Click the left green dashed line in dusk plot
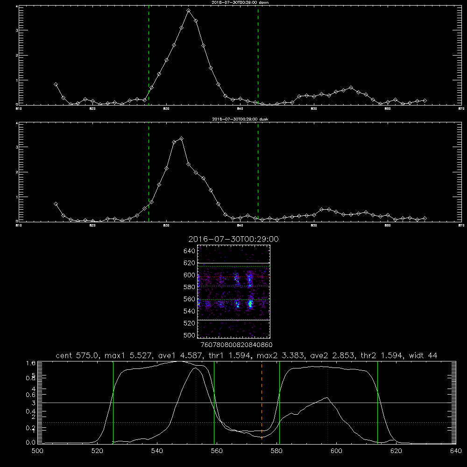The width and height of the screenshot is (467, 467). click(149, 173)
